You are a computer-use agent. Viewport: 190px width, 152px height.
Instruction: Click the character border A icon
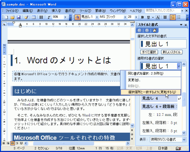click(x=158, y=17)
